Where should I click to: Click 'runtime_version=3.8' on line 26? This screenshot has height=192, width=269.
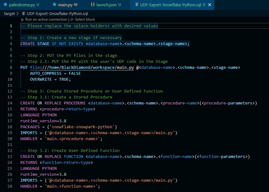pos(43,174)
